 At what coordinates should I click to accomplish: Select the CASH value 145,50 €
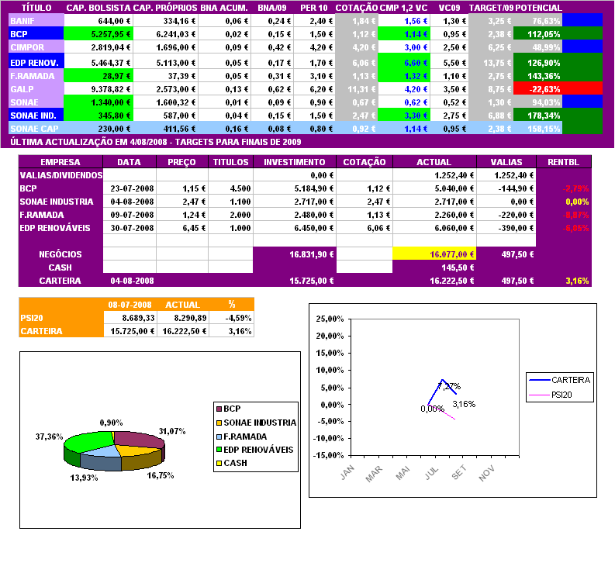tap(434, 267)
